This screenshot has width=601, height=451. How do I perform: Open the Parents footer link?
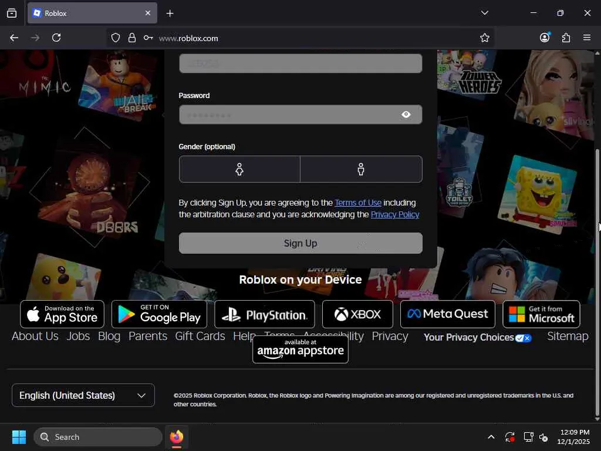tap(148, 336)
